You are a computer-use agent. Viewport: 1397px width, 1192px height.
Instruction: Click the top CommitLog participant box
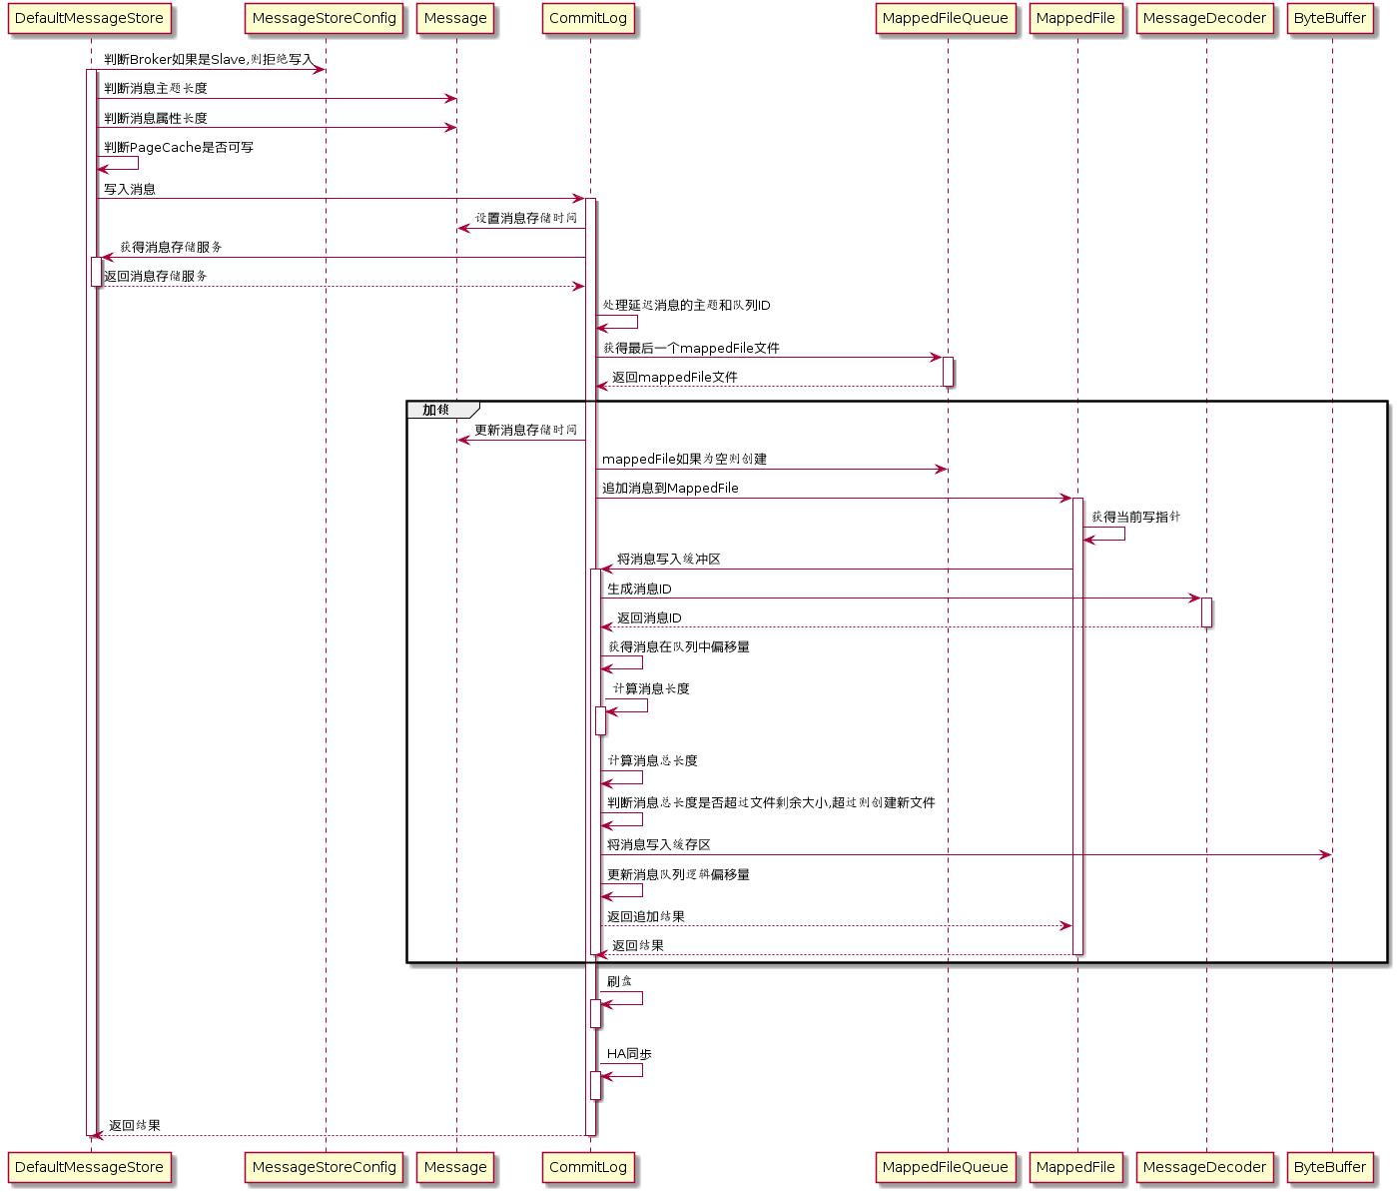[588, 19]
